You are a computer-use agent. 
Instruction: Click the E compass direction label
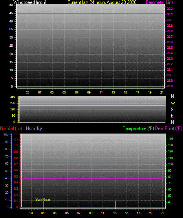(172, 115)
